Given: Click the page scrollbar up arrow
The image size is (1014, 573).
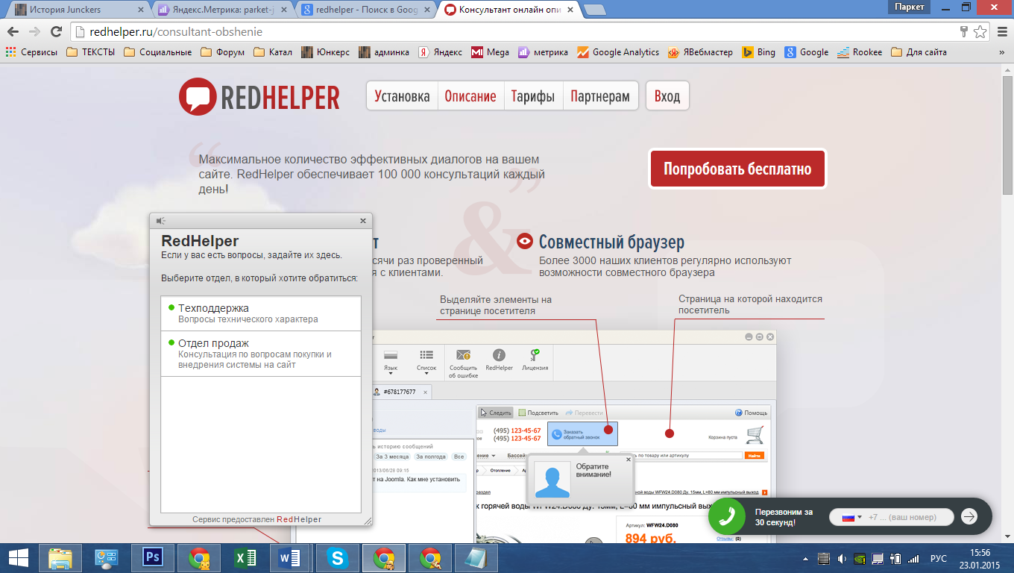Looking at the screenshot, I should coord(1007,70).
